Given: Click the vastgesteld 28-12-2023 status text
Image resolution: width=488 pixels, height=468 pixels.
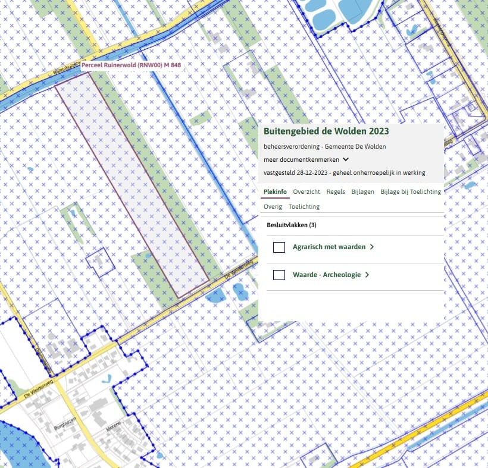Looking at the screenshot, I should 344,173.
